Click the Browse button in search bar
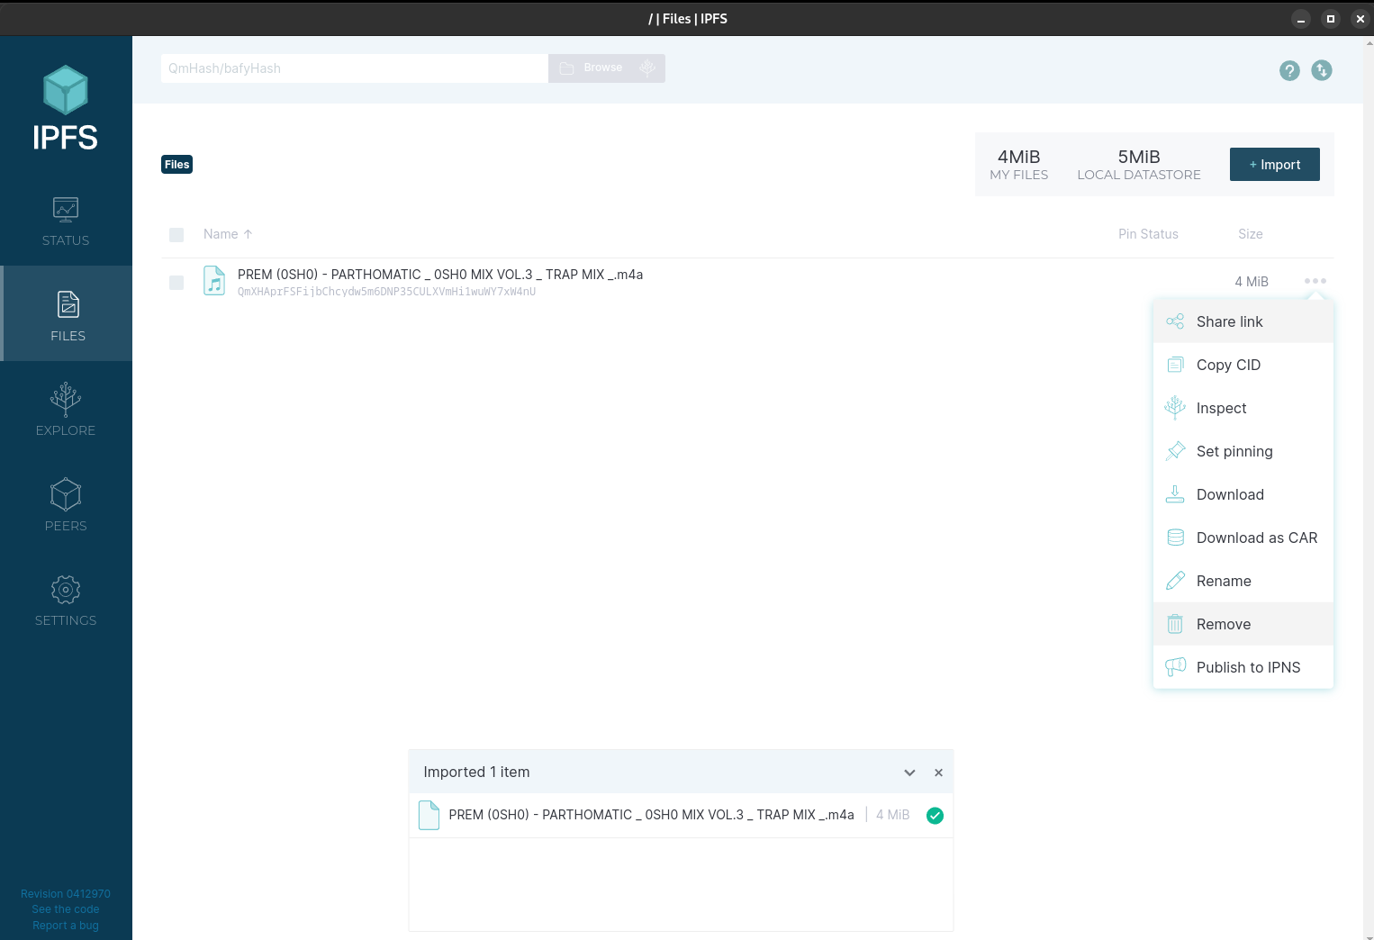This screenshot has width=1374, height=940. tap(592, 68)
